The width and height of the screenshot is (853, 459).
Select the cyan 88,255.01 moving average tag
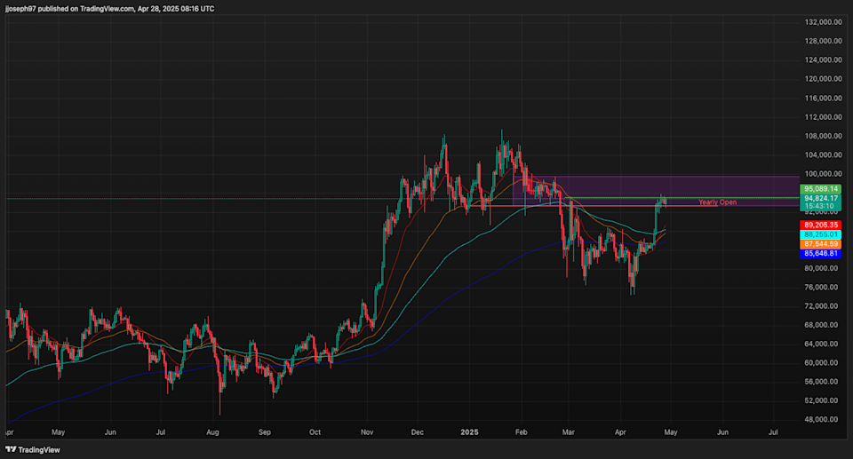click(x=820, y=235)
